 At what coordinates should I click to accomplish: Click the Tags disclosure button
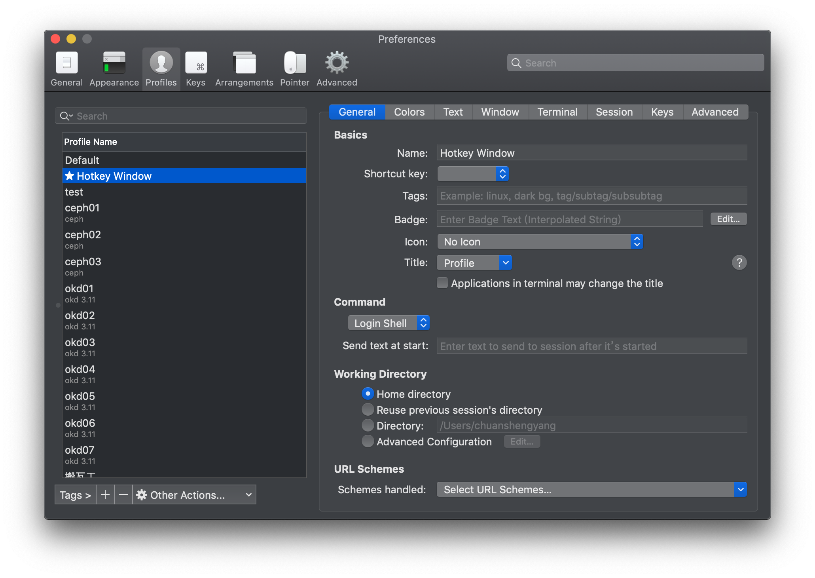click(x=75, y=494)
